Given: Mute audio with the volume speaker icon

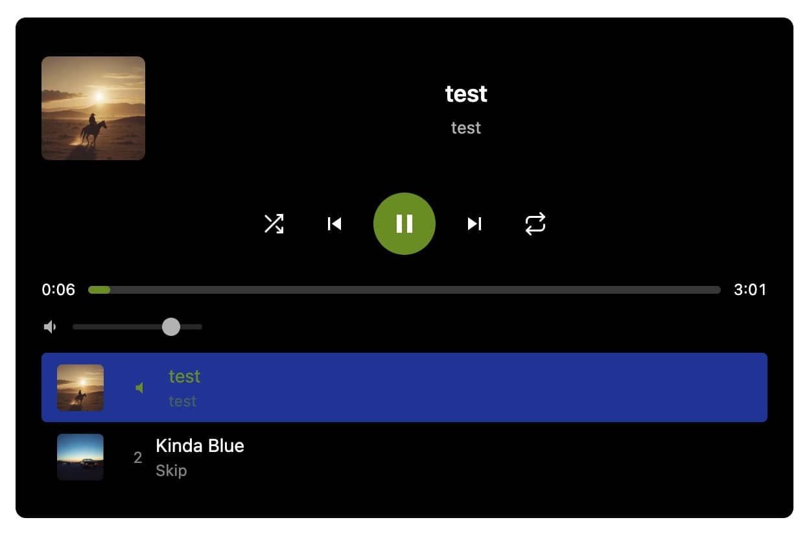Looking at the screenshot, I should tap(50, 327).
